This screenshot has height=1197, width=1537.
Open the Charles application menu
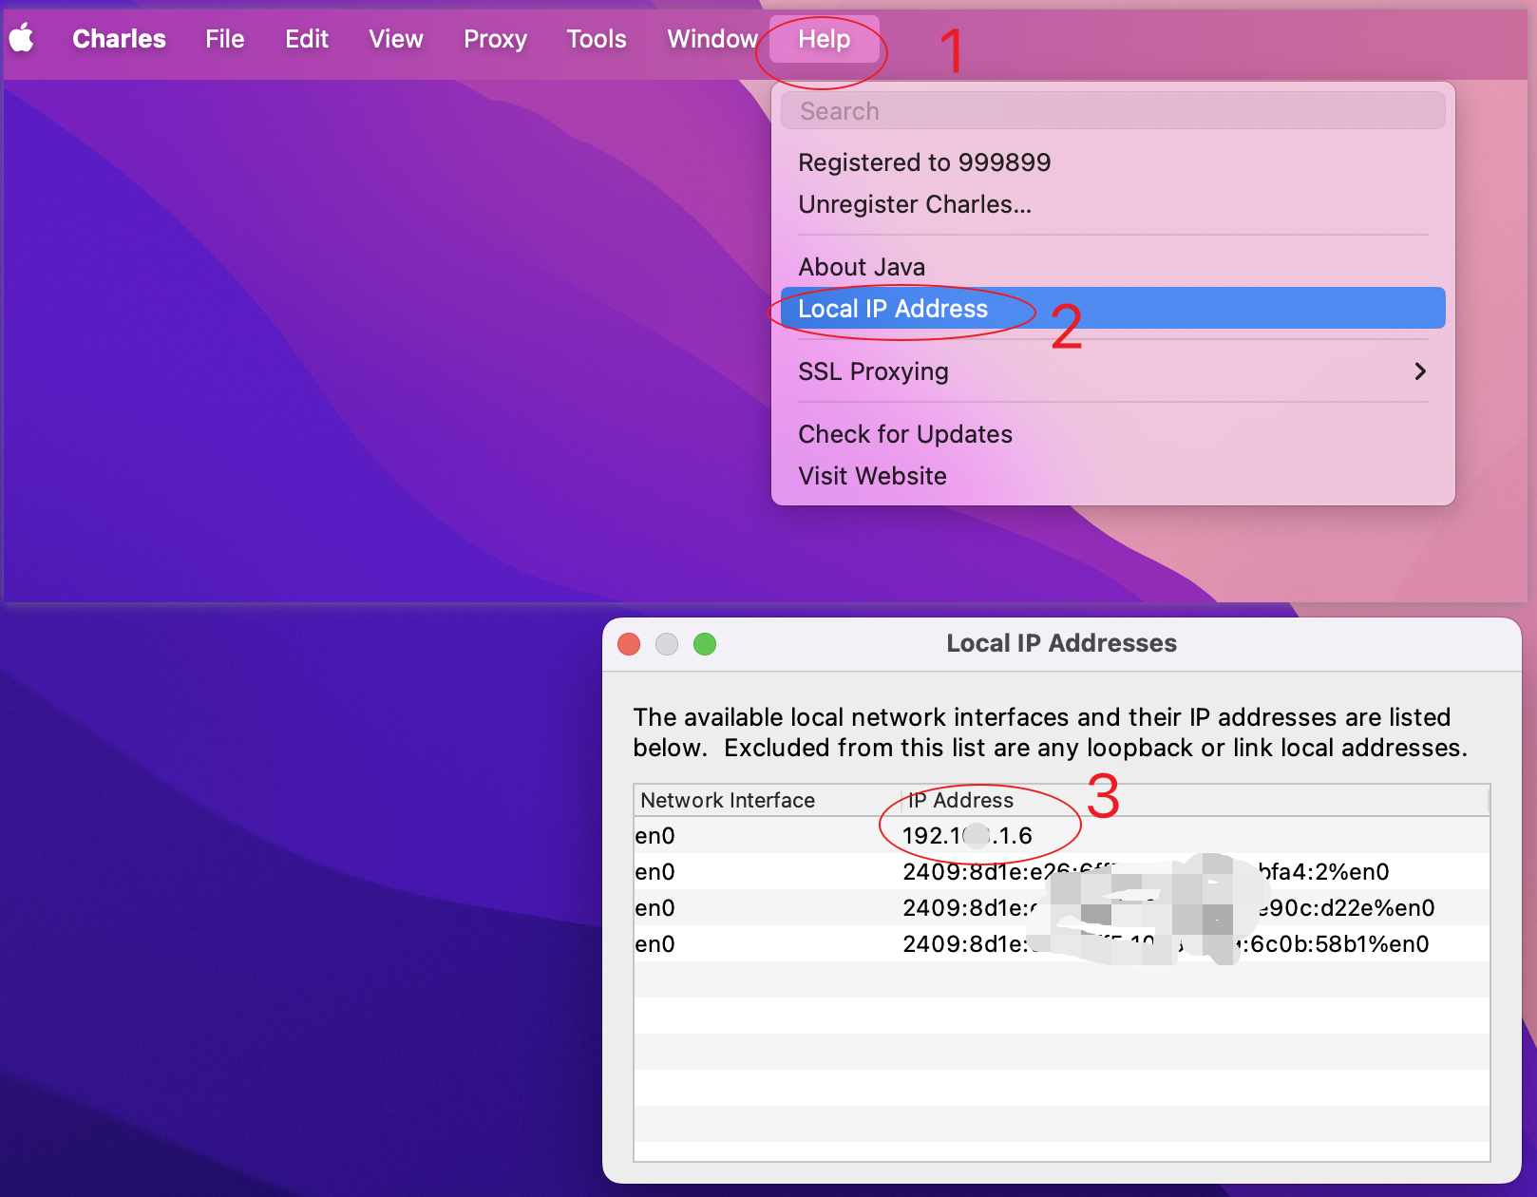[x=119, y=39]
